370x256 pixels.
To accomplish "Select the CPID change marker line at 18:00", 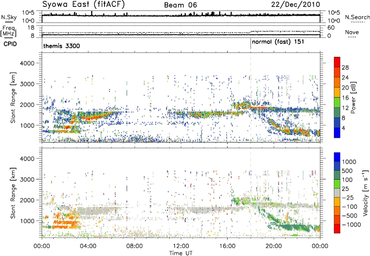I will pyautogui.click(x=251, y=44).
